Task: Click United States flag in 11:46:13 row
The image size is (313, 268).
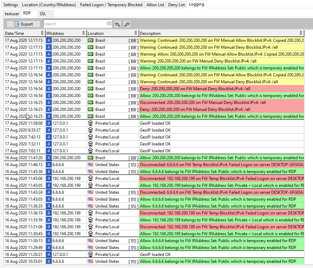Action: click(91, 165)
